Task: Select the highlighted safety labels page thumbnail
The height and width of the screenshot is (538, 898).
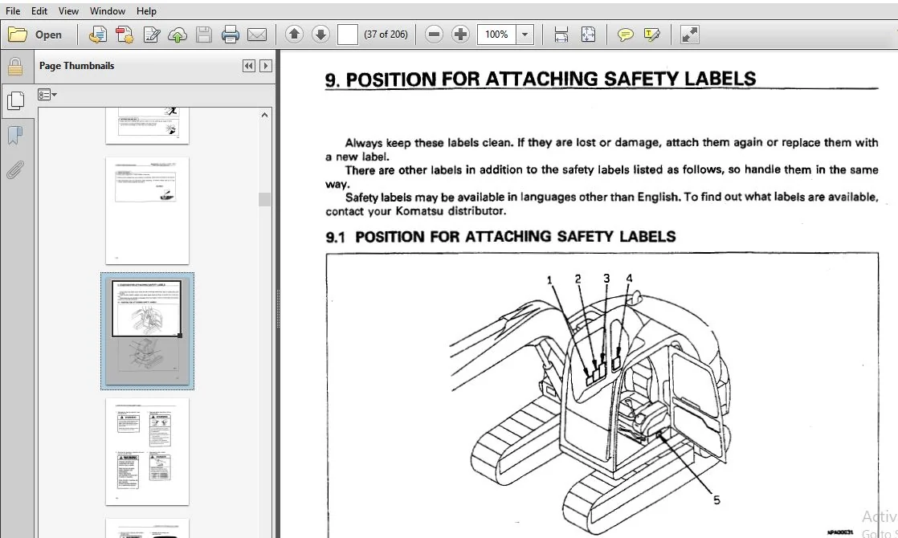Action: pos(147,331)
